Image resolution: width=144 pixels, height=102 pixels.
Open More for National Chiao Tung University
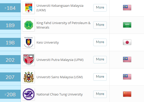tap(100, 94)
